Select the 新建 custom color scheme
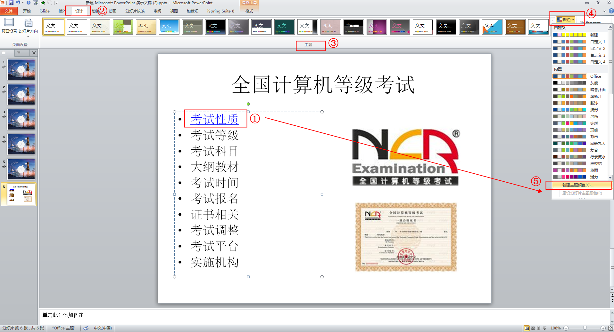Image resolution: width=614 pixels, height=332 pixels. tap(579, 35)
